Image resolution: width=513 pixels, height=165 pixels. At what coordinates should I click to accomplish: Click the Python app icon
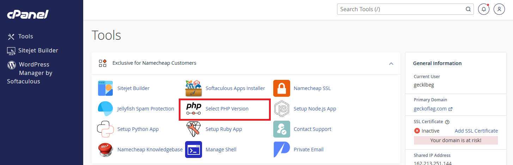[105, 129]
